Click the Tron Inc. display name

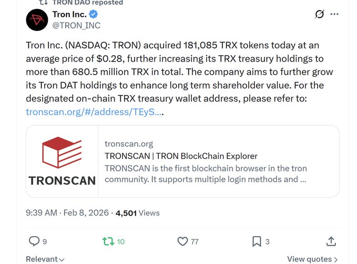[x=69, y=14]
